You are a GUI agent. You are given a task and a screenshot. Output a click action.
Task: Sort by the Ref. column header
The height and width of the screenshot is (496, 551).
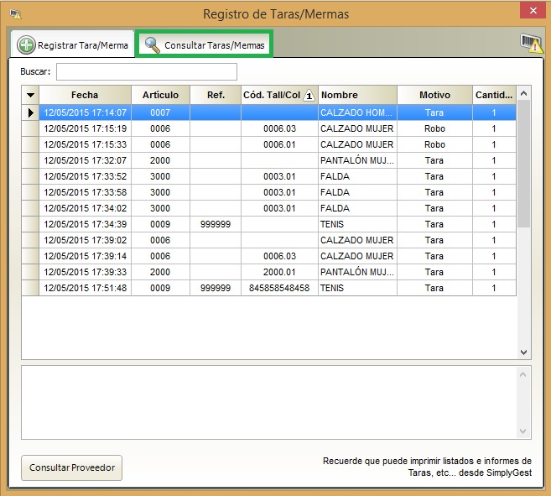216,95
